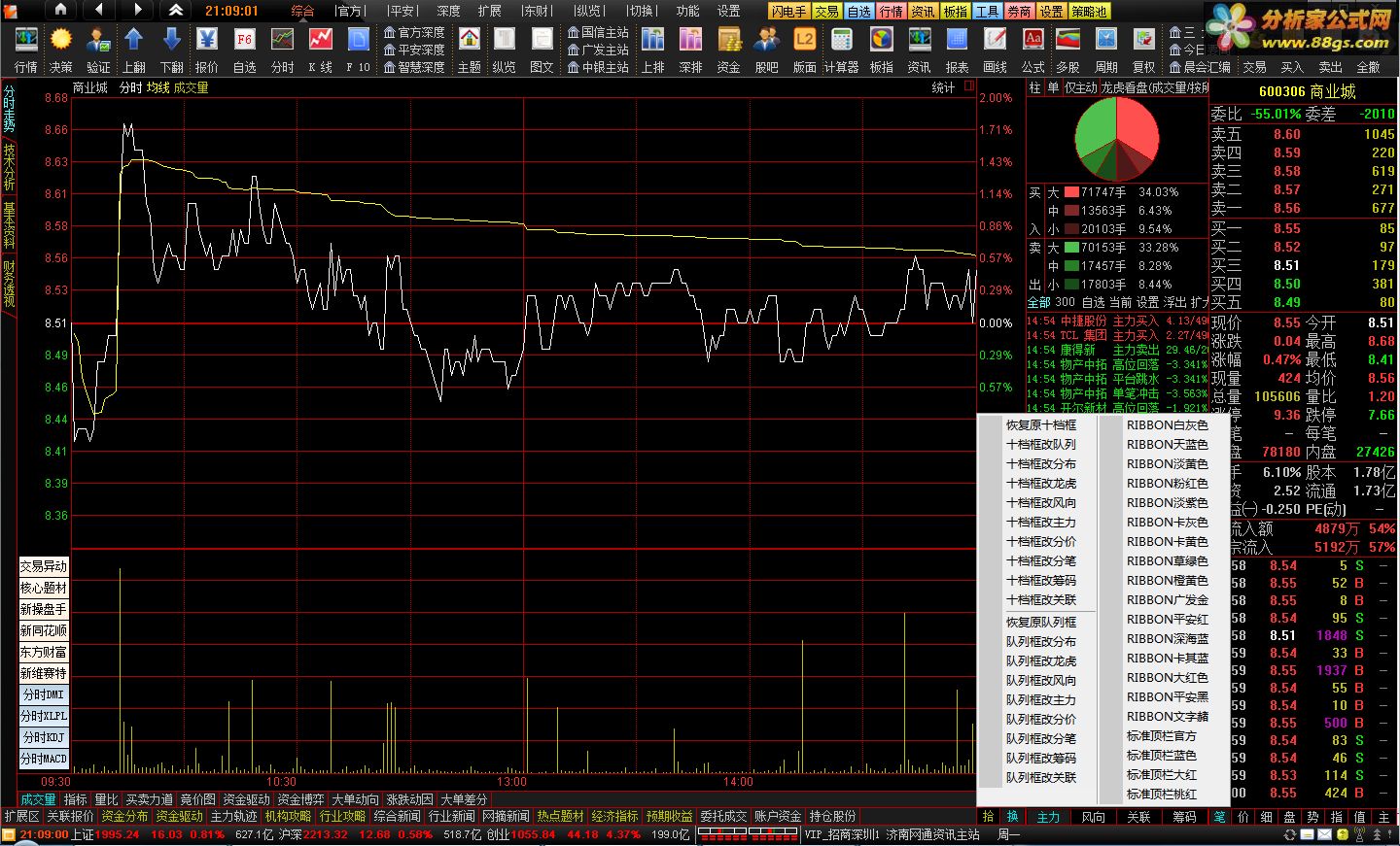
Task: Click the 统计 statistics label above the chart
Action: coord(942,87)
